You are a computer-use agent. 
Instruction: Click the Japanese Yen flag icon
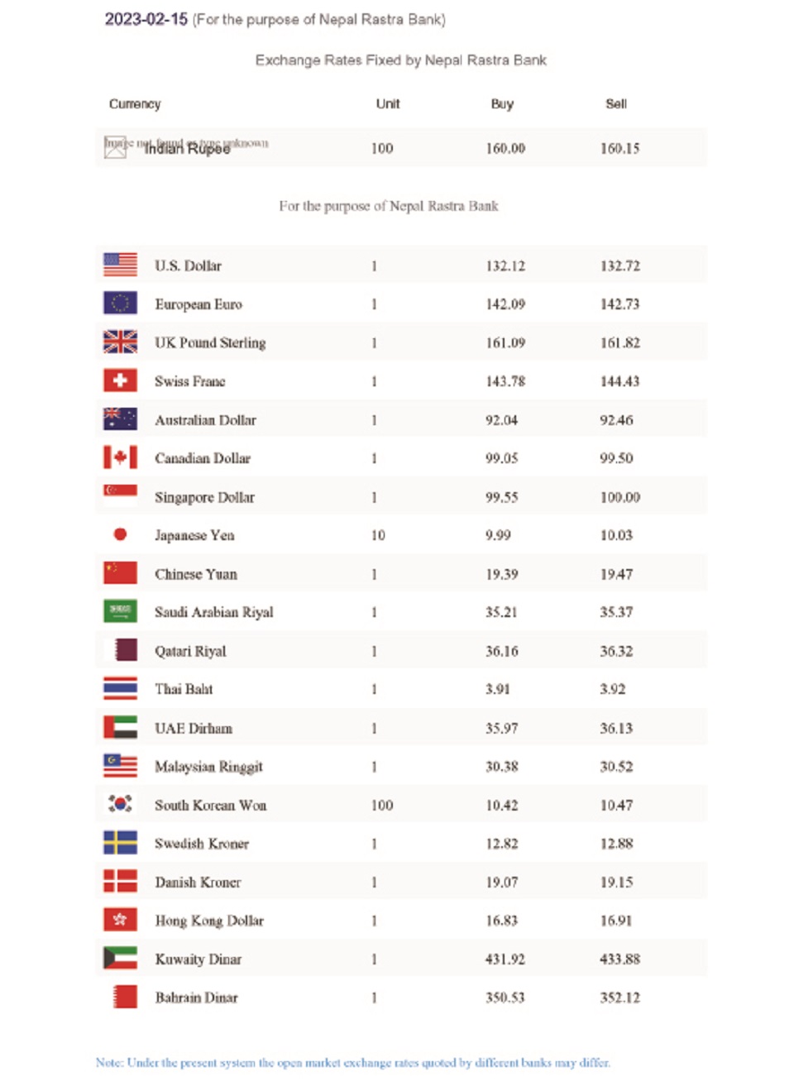point(120,534)
